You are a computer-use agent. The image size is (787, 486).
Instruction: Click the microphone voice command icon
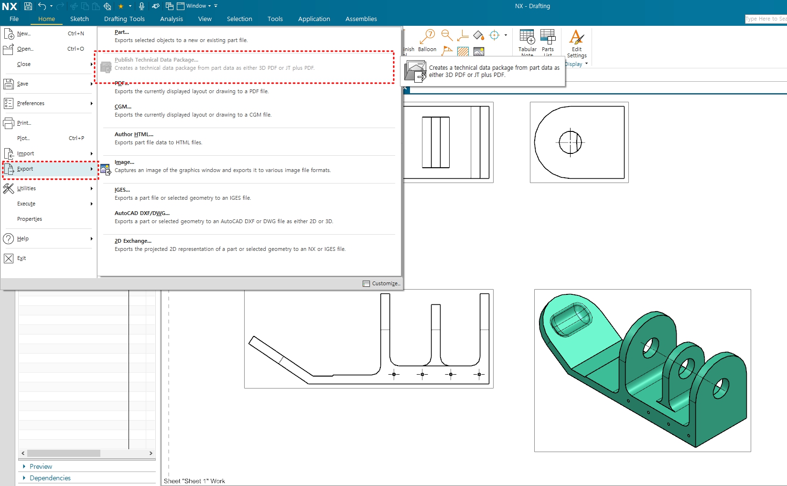click(x=141, y=6)
